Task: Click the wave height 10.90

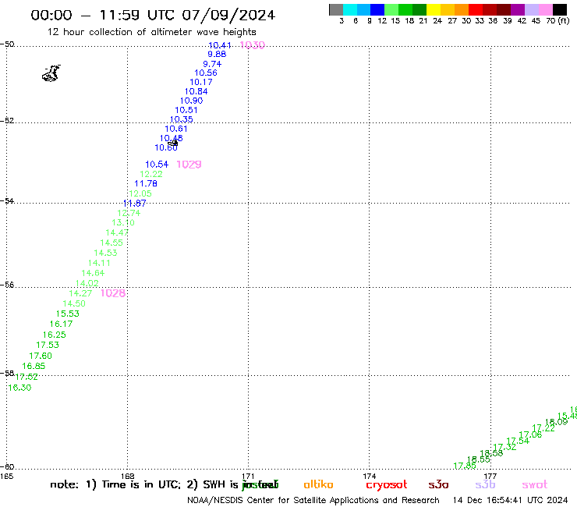Action: [x=191, y=101]
